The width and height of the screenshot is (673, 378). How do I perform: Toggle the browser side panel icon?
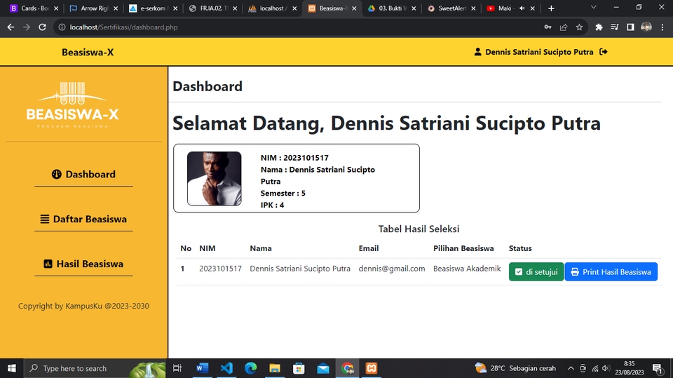point(630,27)
